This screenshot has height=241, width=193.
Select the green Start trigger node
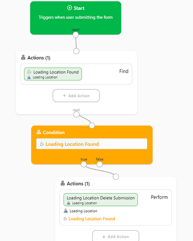click(x=76, y=18)
